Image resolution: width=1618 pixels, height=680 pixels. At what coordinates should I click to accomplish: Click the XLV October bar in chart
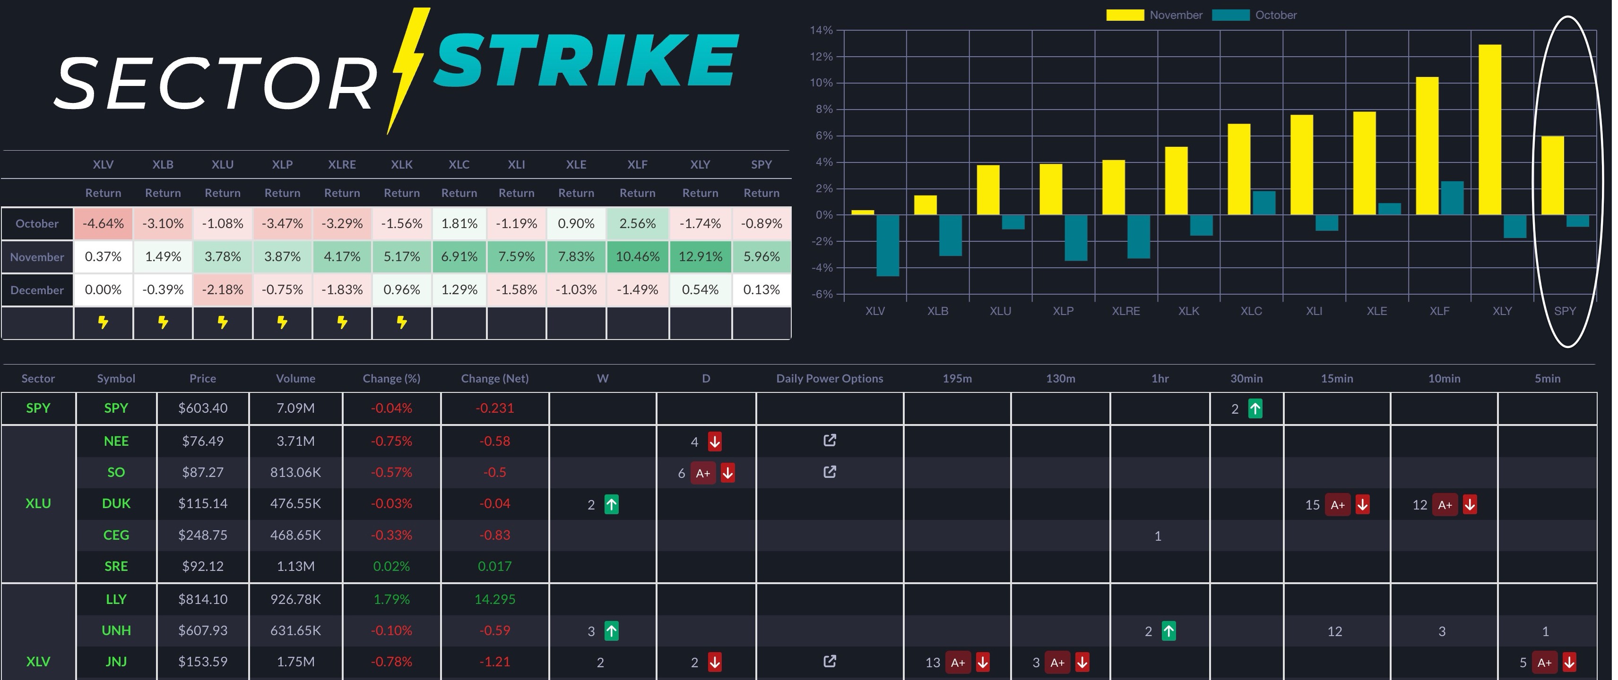pos(888,246)
